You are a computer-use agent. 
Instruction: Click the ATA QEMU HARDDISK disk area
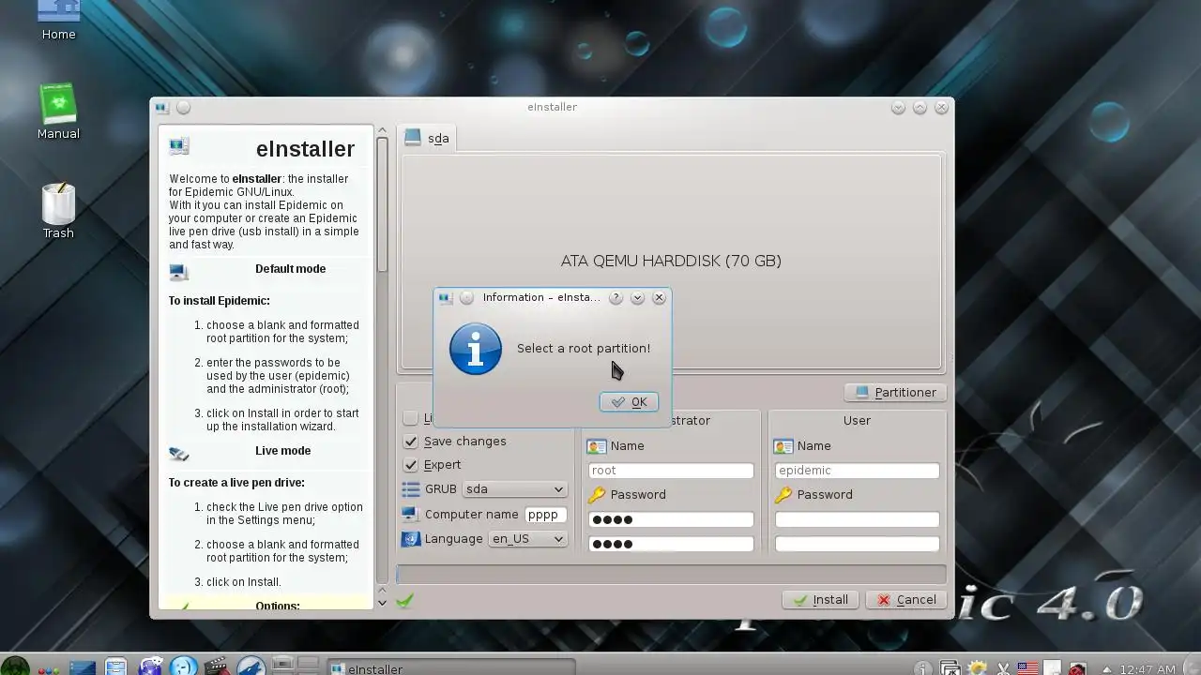(671, 262)
